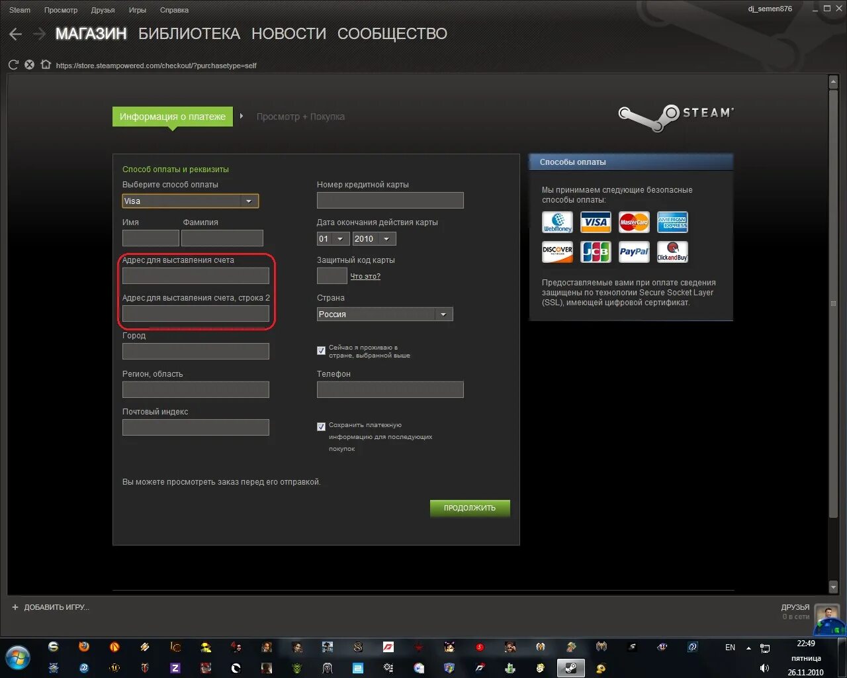Open the Справка menu

coord(174,10)
